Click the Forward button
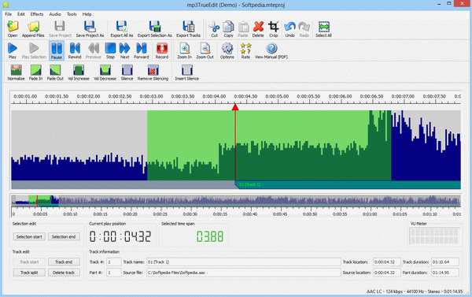 [x=142, y=50]
